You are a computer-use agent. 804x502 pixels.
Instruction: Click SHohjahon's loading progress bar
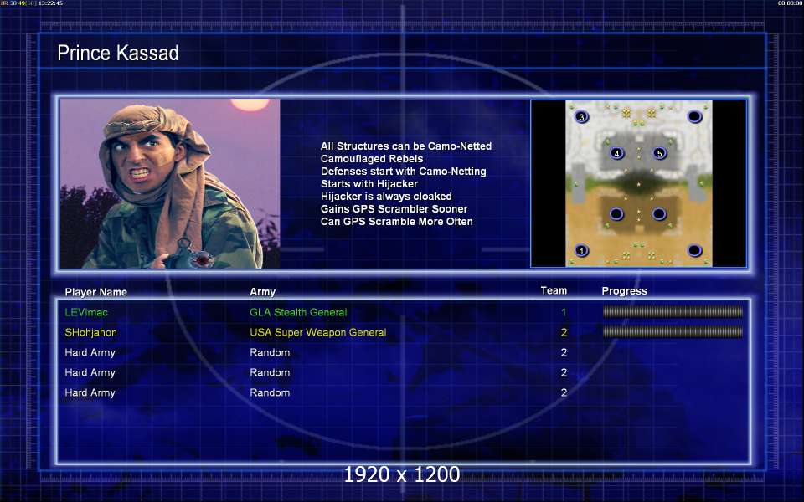point(673,332)
